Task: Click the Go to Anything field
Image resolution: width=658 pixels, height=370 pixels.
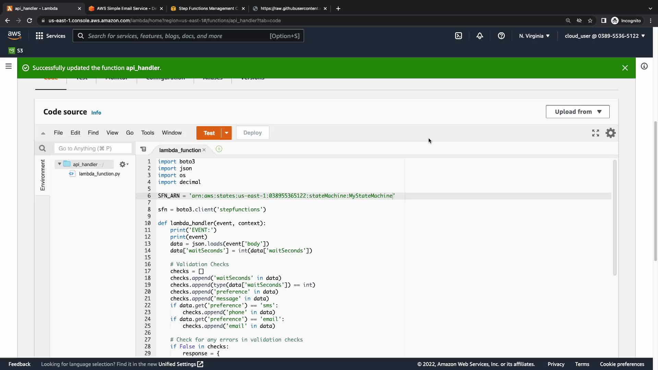Action: pos(93,148)
